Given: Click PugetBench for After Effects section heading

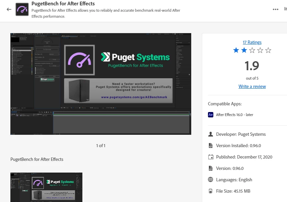Looking at the screenshot, I should pyautogui.click(x=37, y=159).
